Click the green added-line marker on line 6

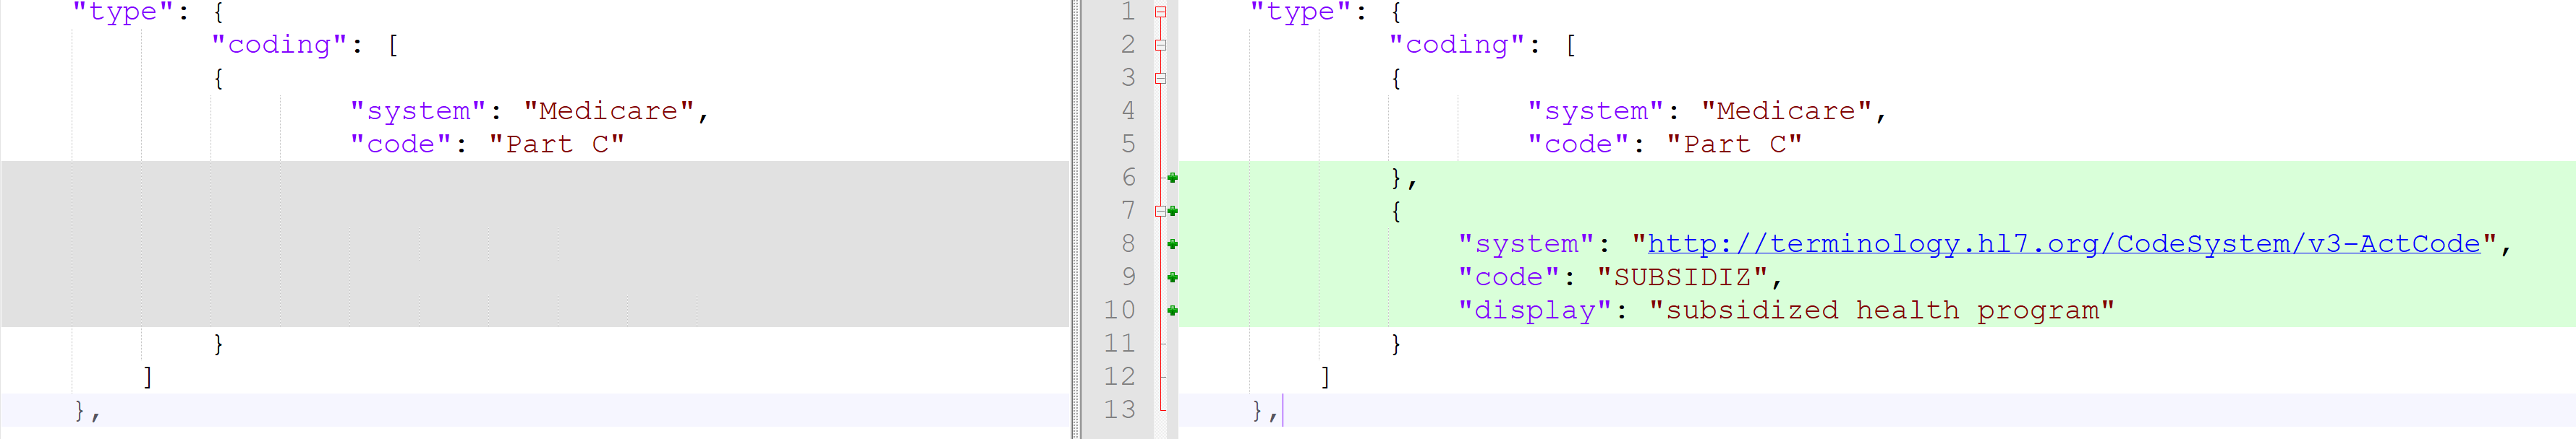1172,178
